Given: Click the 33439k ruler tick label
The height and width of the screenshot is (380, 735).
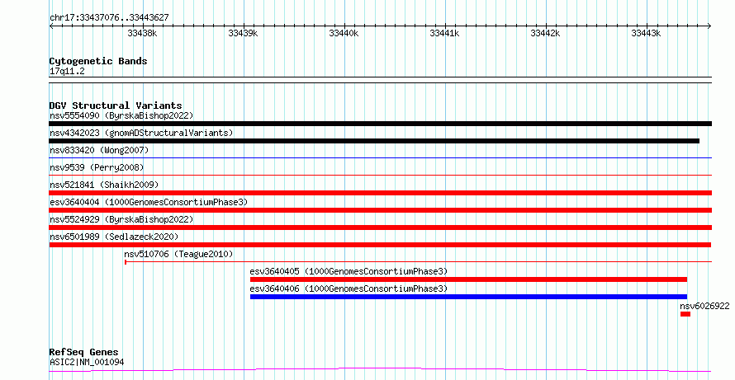Looking at the screenshot, I should [243, 33].
